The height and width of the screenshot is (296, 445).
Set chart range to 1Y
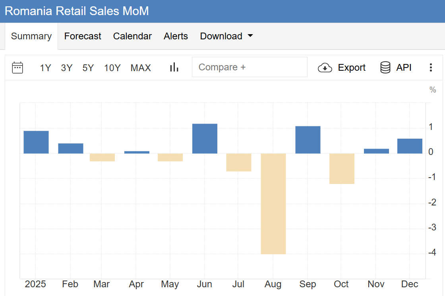pos(45,68)
